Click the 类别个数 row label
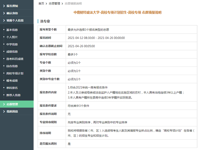The image size is (198, 150). pyautogui.click(x=45, y=71)
